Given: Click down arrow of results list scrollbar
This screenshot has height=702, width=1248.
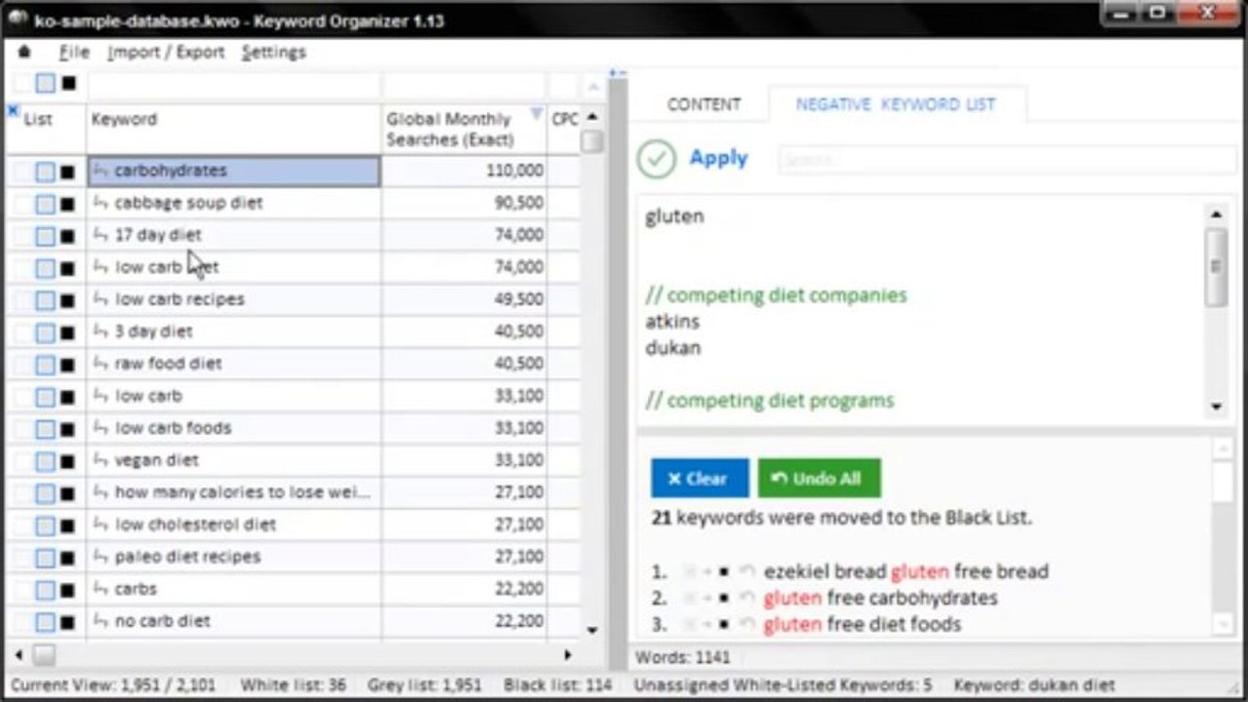Looking at the screenshot, I should (x=1222, y=623).
